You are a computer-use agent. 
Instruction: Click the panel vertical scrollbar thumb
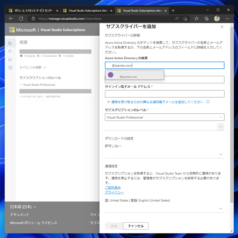point(232,115)
